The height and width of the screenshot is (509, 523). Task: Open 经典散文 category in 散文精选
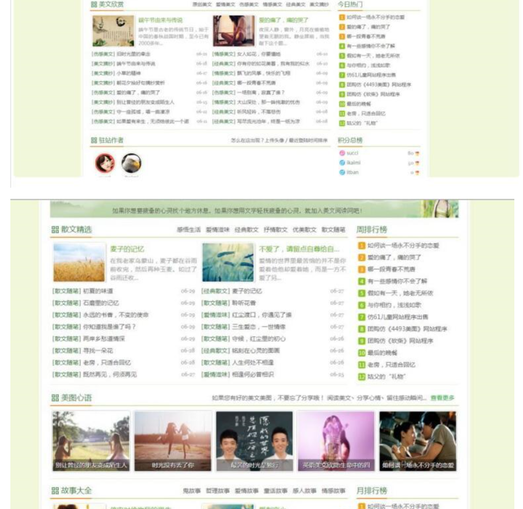click(247, 230)
